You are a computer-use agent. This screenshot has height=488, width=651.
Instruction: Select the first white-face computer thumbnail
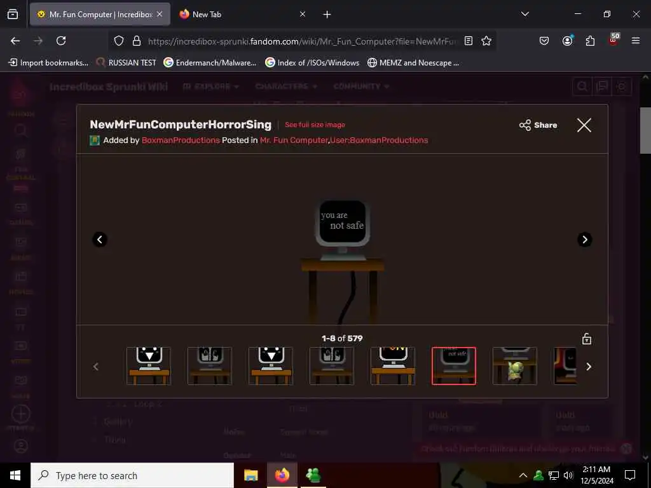coord(149,366)
